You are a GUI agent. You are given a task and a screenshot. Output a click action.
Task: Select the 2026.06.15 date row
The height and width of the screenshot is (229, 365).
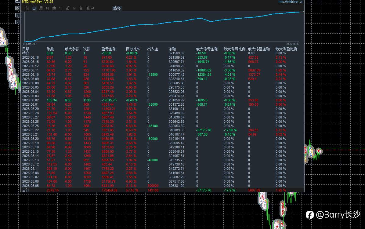(31, 62)
